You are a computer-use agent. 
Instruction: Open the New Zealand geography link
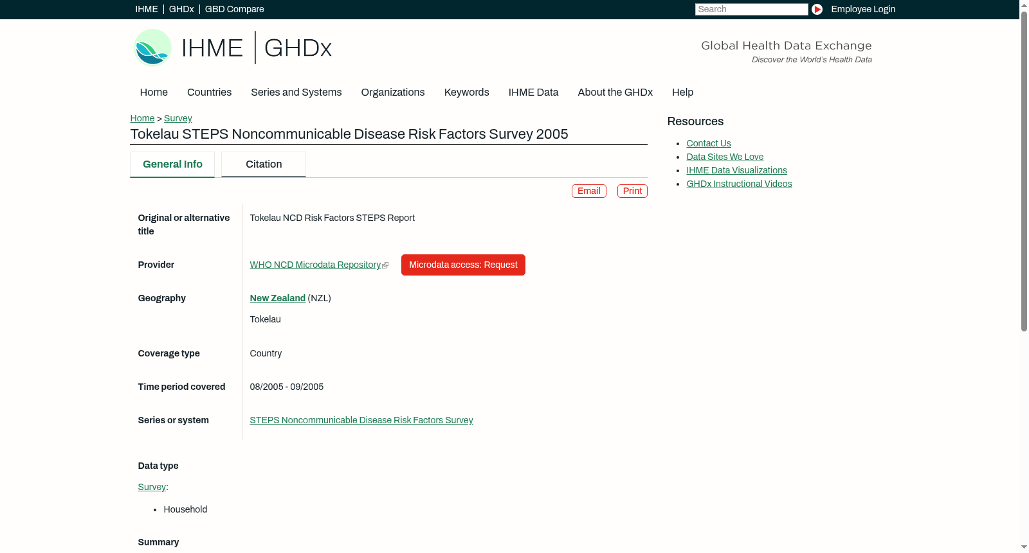[278, 298]
